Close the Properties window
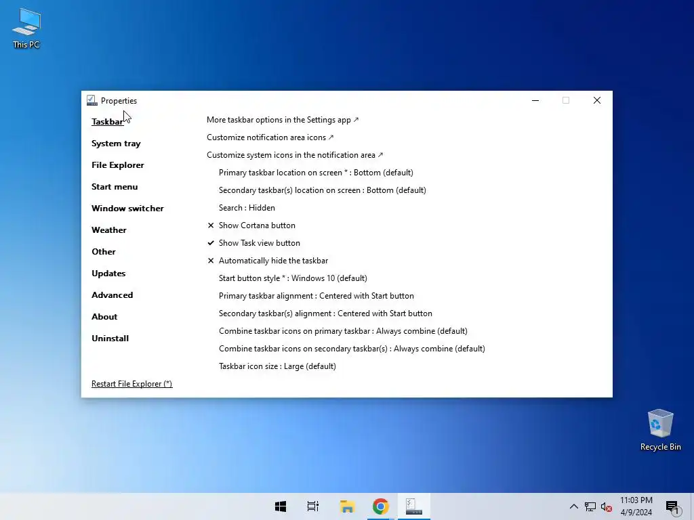This screenshot has height=520, width=694. click(x=597, y=100)
